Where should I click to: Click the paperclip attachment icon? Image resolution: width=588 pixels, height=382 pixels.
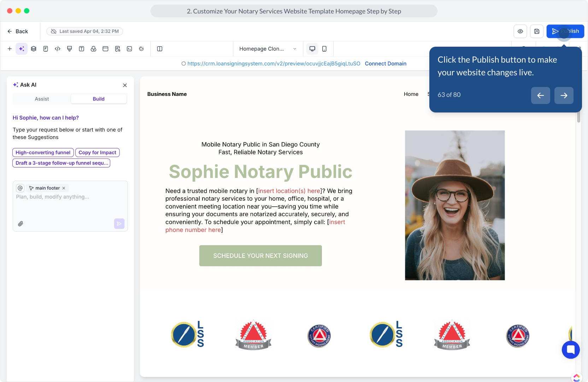[21, 224]
